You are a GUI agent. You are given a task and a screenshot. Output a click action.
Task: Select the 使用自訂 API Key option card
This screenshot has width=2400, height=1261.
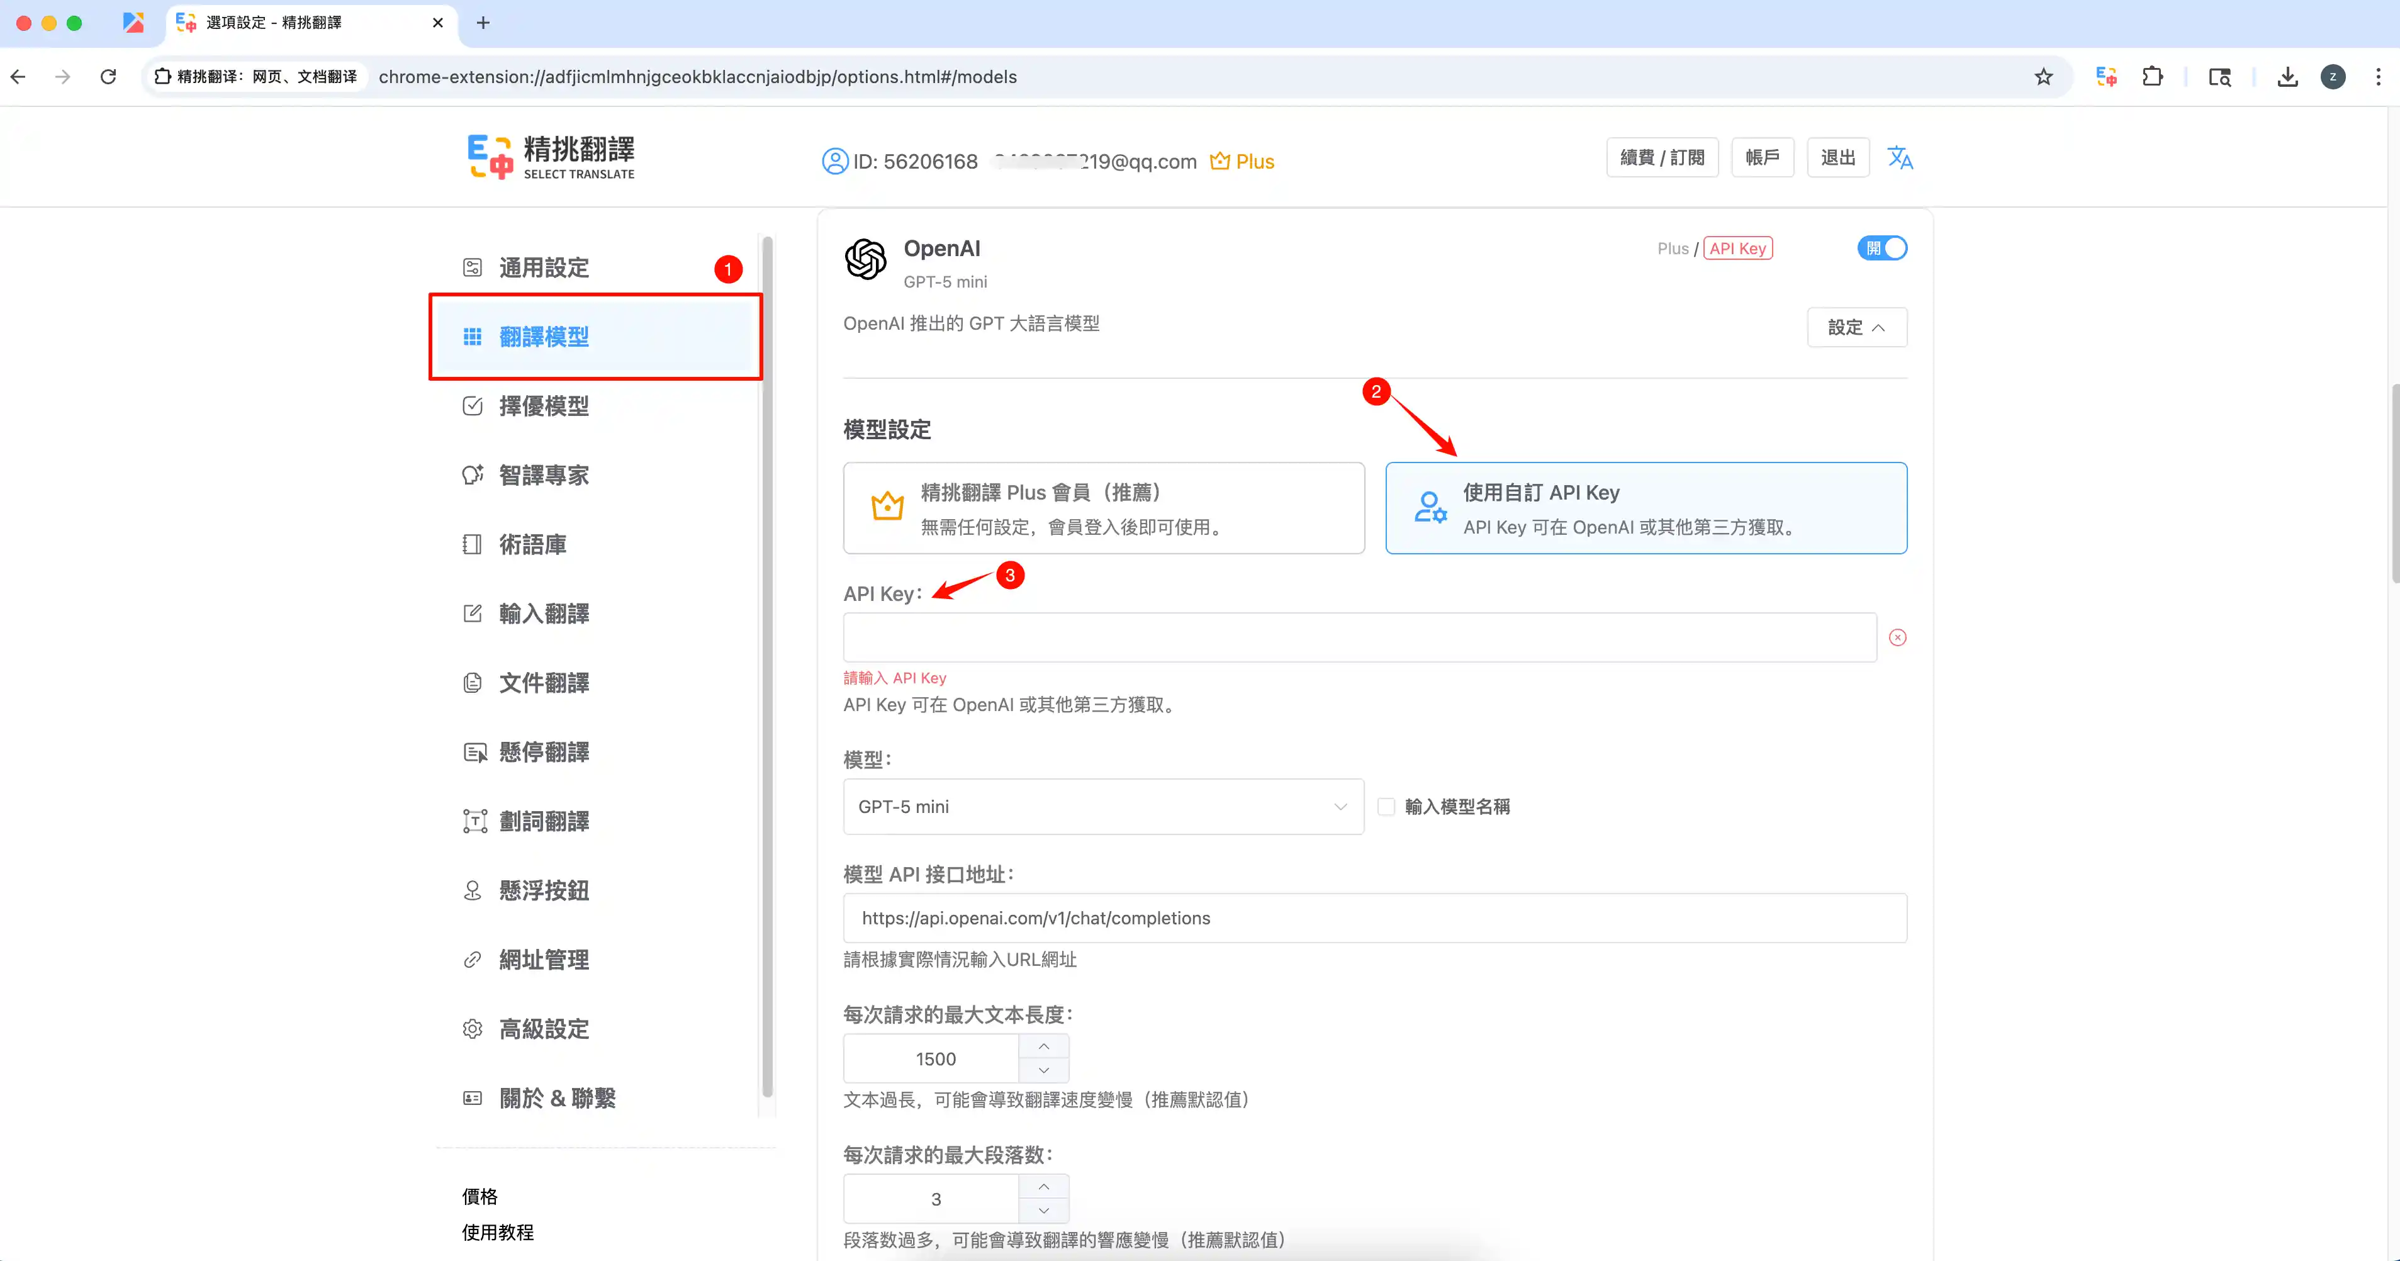coord(1646,508)
